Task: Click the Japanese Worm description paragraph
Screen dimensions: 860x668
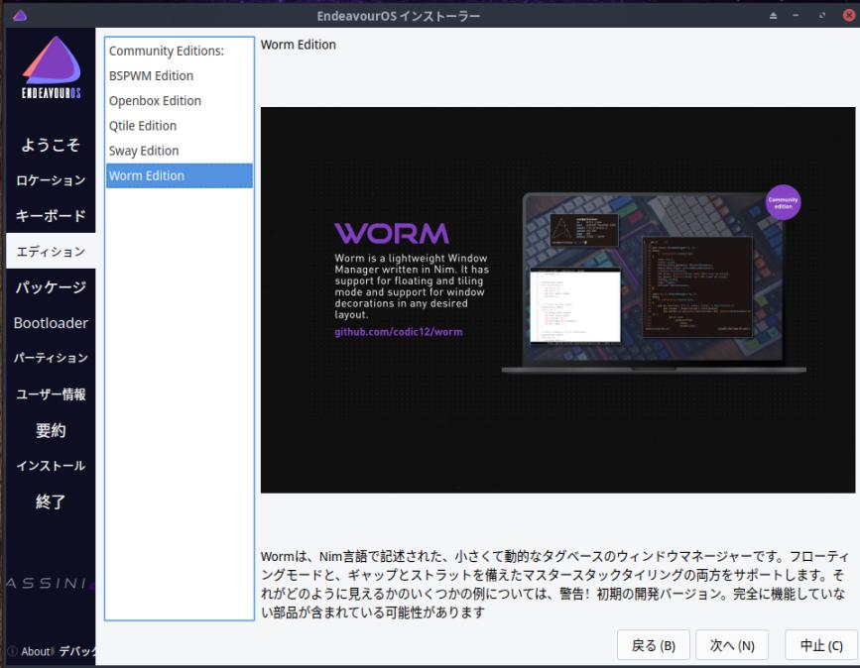Action: tap(555, 584)
